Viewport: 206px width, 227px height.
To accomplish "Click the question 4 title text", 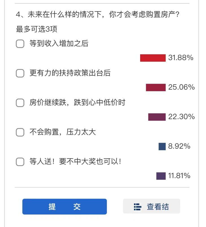I will tap(98, 14).
